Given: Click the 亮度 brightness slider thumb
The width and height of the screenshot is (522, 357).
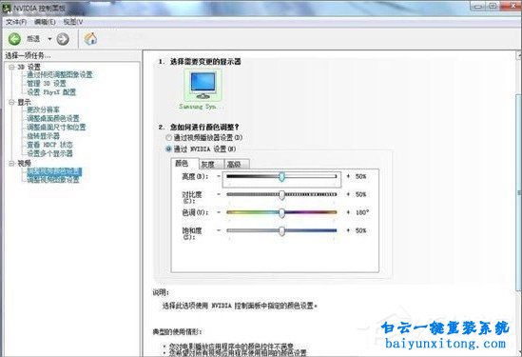Looking at the screenshot, I should 281,177.
